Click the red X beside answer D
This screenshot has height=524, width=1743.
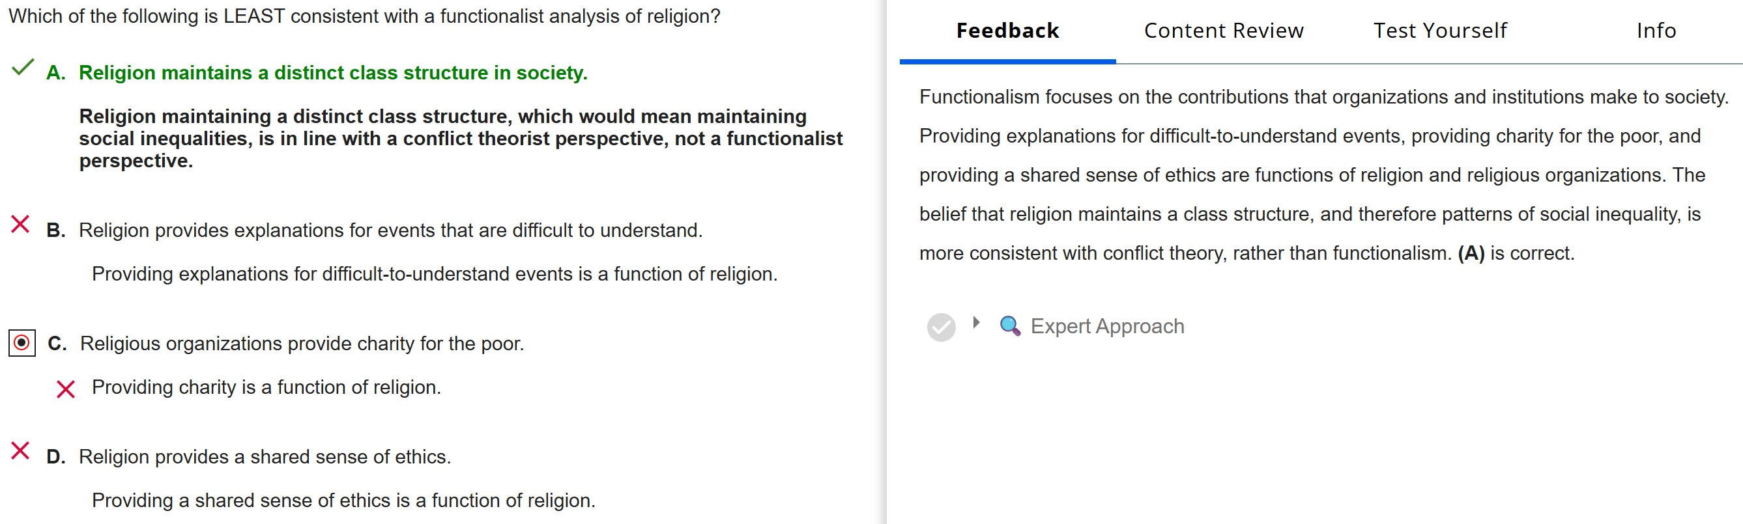tap(20, 451)
